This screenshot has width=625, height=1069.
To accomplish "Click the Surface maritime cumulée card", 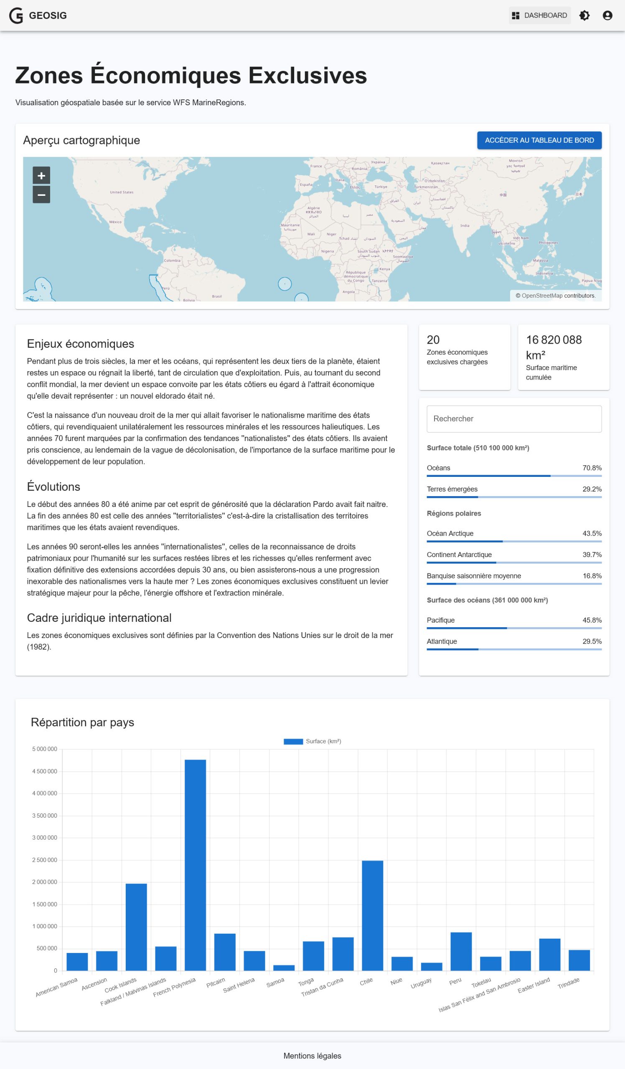I will (563, 357).
